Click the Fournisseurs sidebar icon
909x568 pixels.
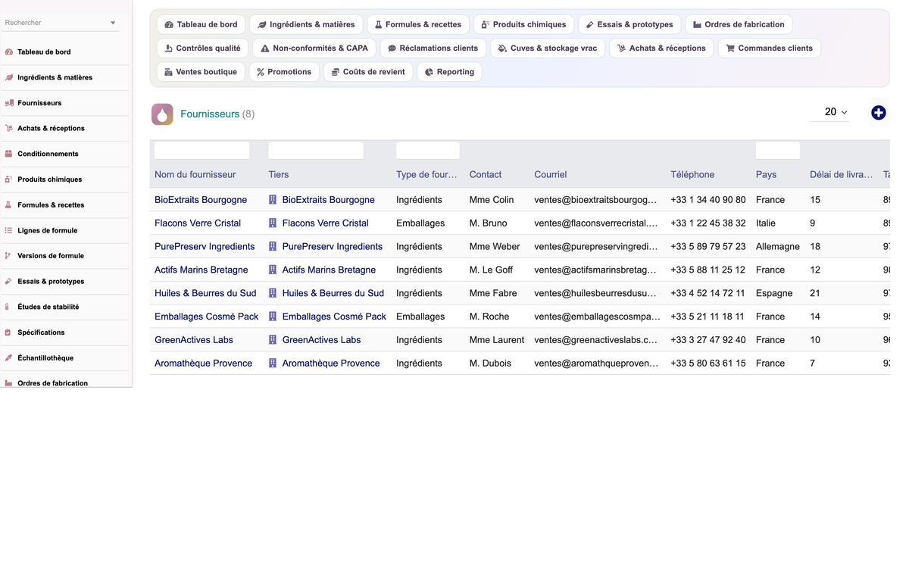point(9,103)
